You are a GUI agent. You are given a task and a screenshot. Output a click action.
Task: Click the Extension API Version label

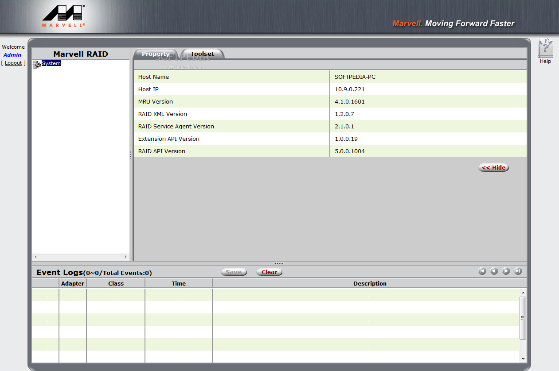coord(169,139)
